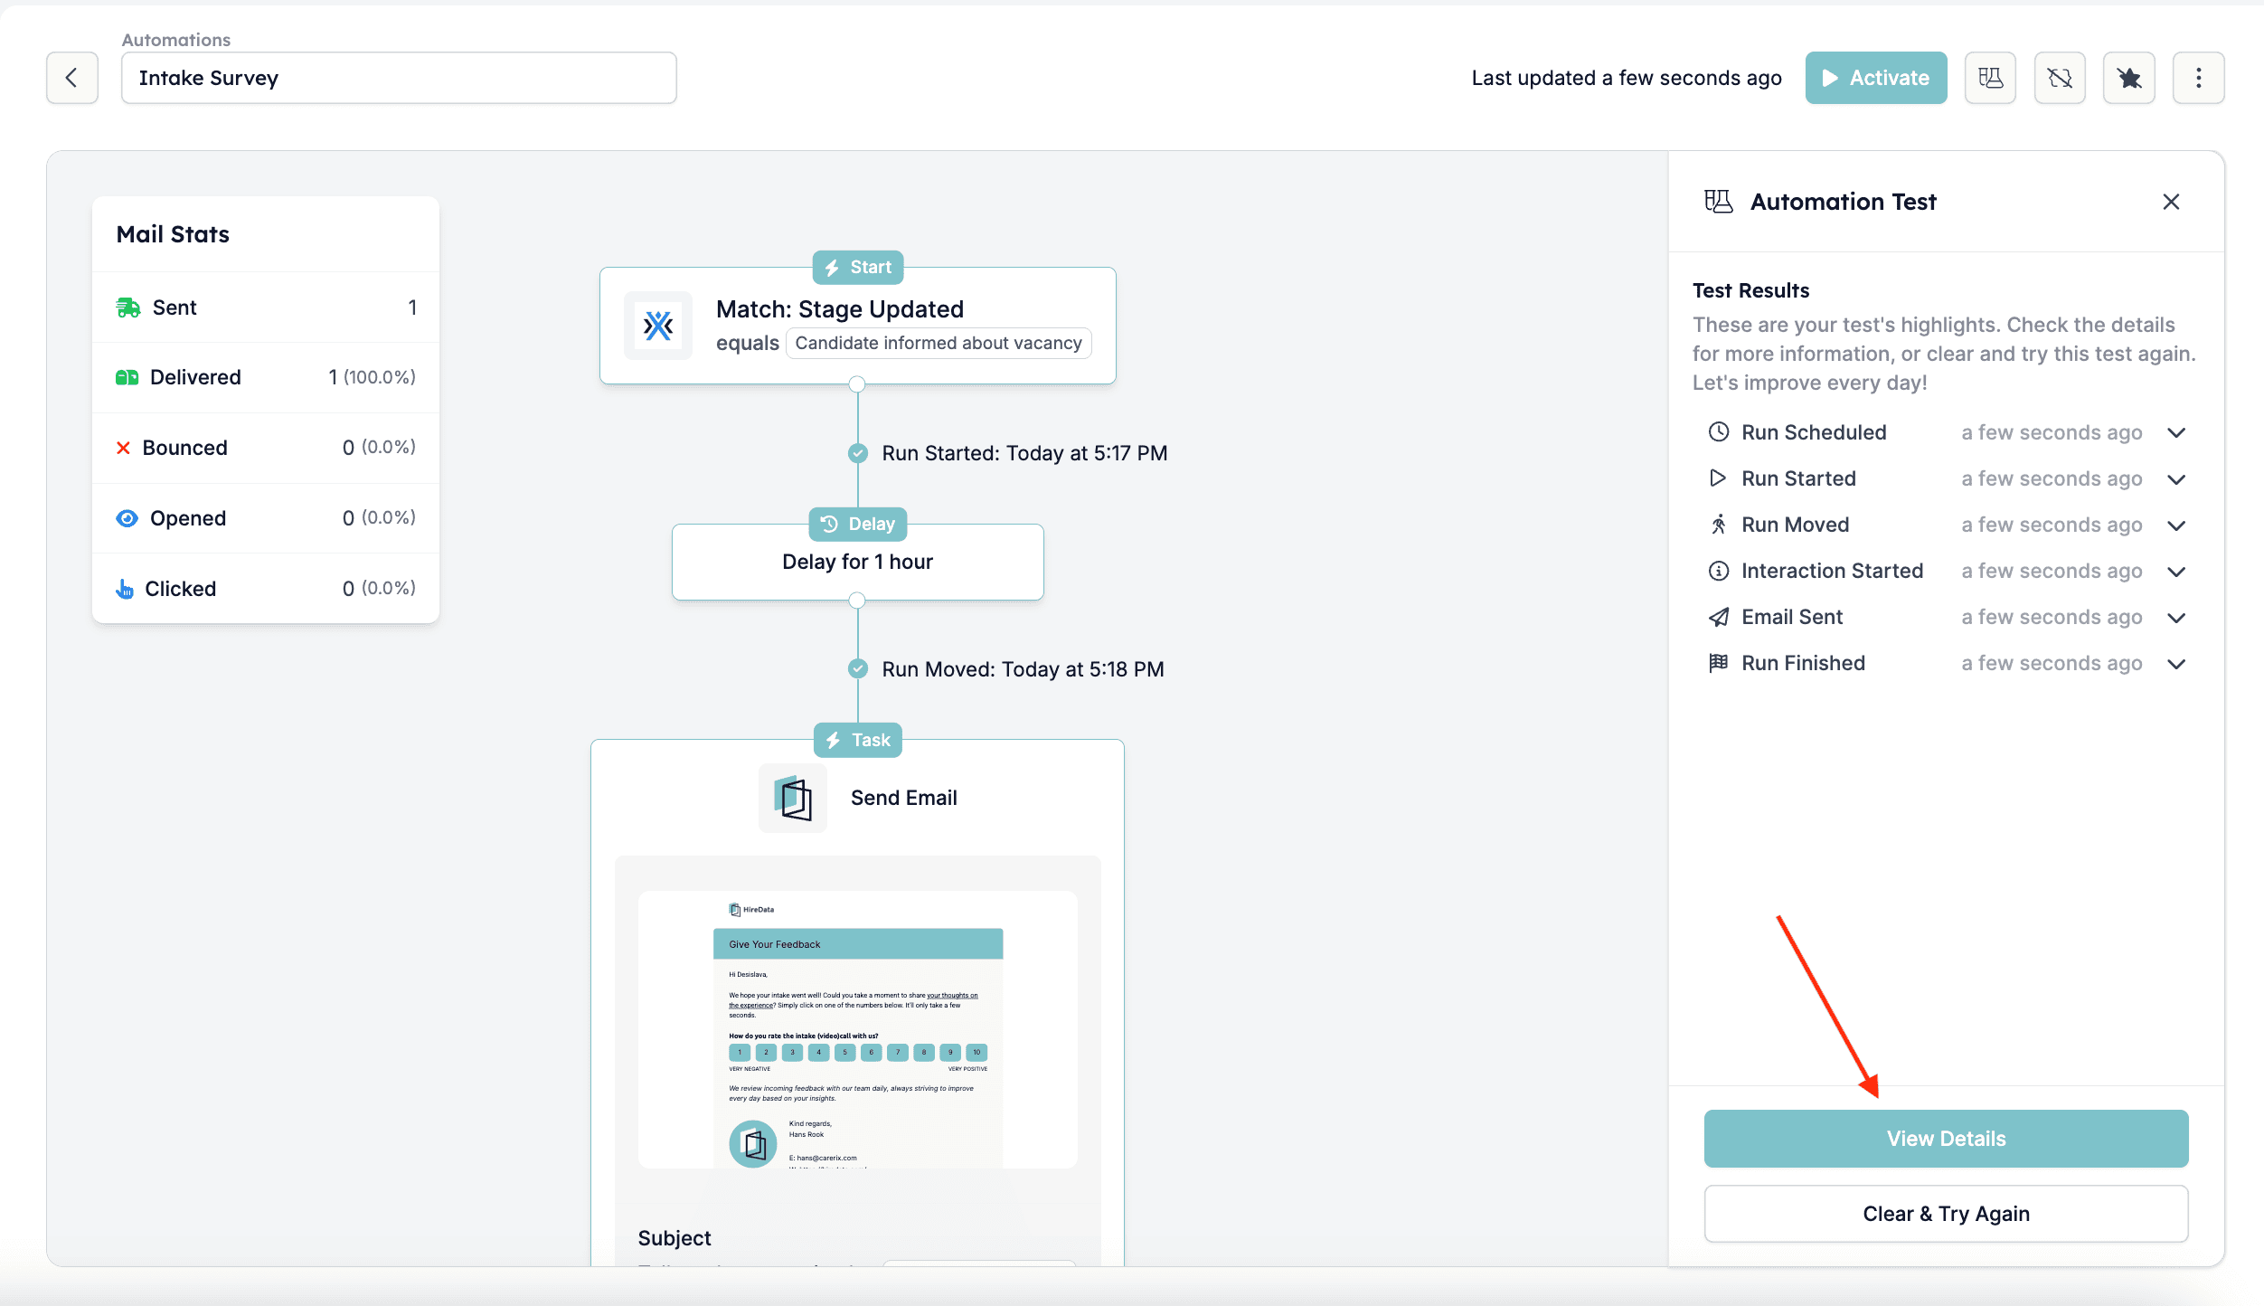This screenshot has height=1306, width=2264.
Task: Expand the Run Scheduled result
Action: [x=2176, y=432]
